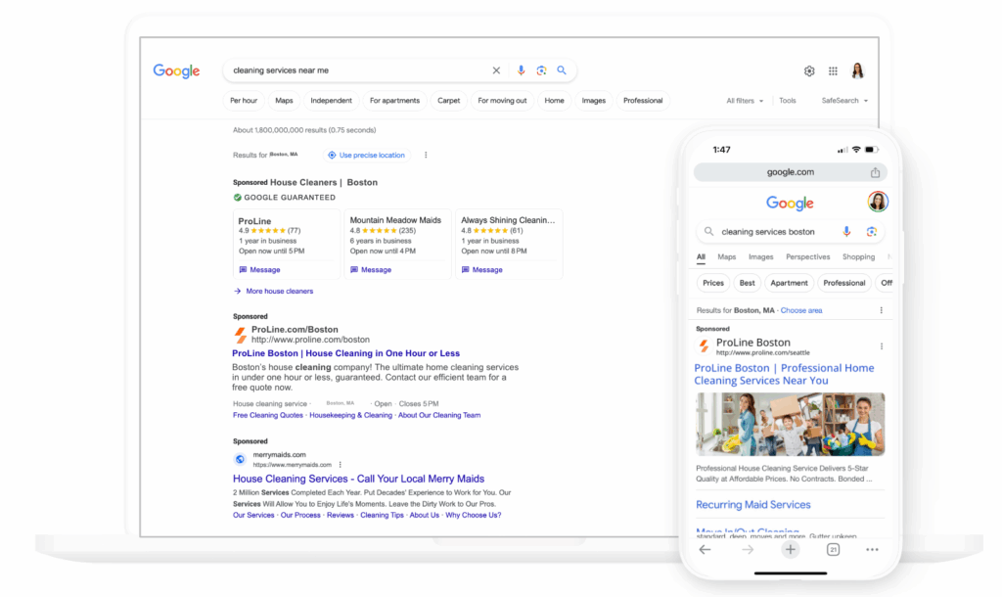Click the desktop magnifier search button
This screenshot has height=597, width=1002.
coord(562,70)
